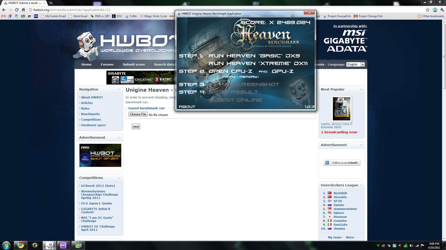Open the Submit score menu item
Screen dimensions: 446x250
[134, 65]
